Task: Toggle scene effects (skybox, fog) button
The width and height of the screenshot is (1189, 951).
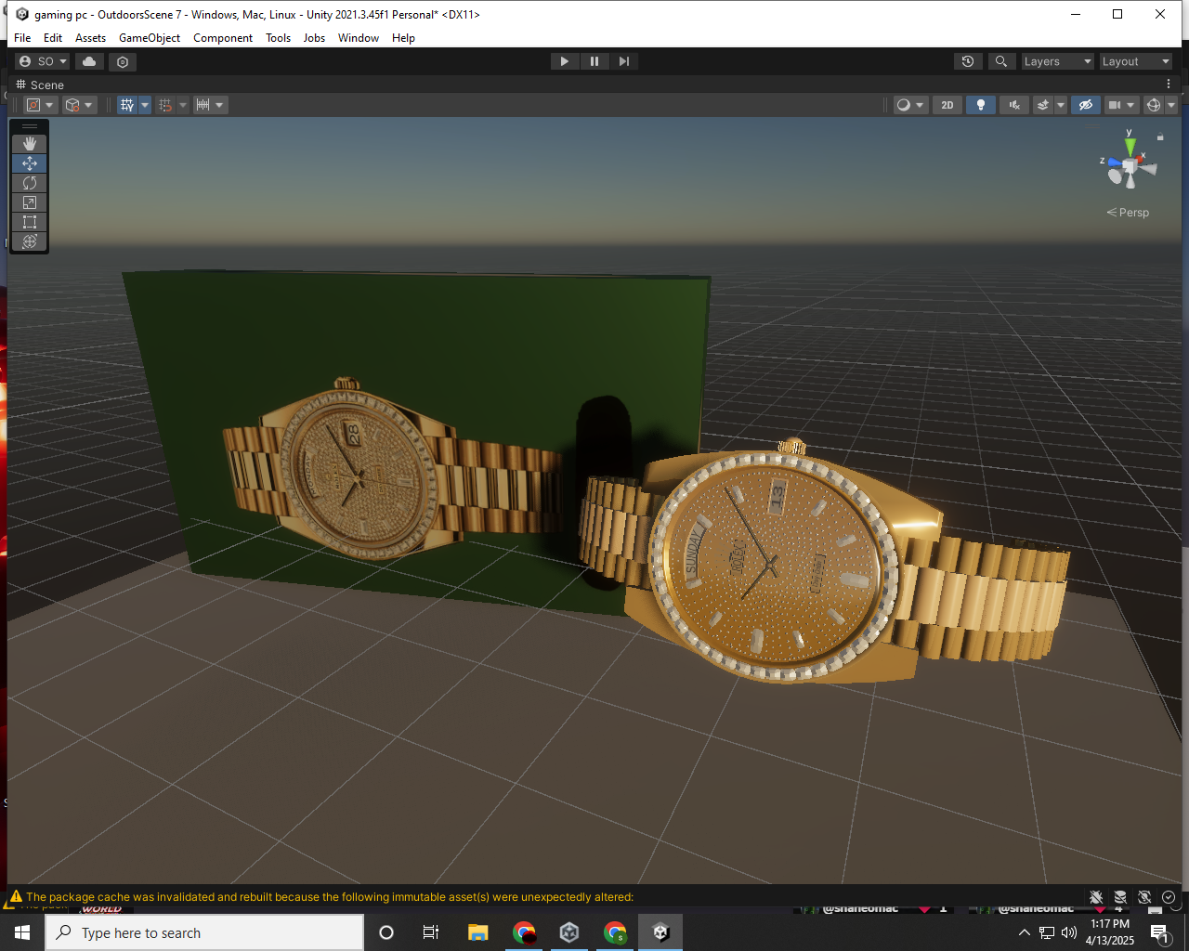Action: [1043, 105]
